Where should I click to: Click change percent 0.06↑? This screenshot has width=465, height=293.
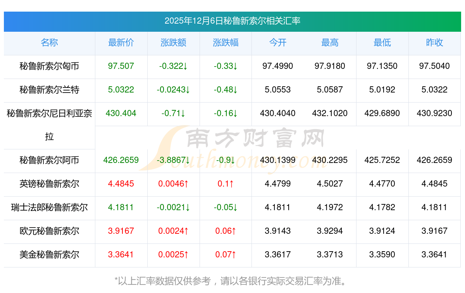226,231
